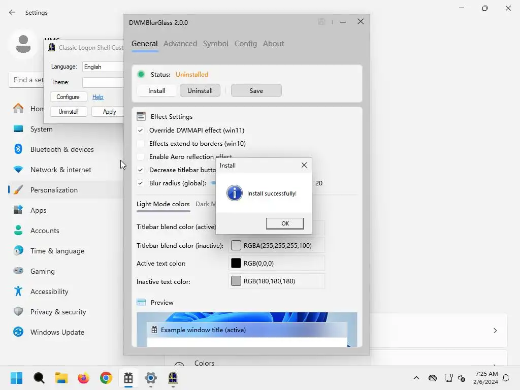Switch to the Symbol tab
This screenshot has width=520, height=390.
(215, 44)
